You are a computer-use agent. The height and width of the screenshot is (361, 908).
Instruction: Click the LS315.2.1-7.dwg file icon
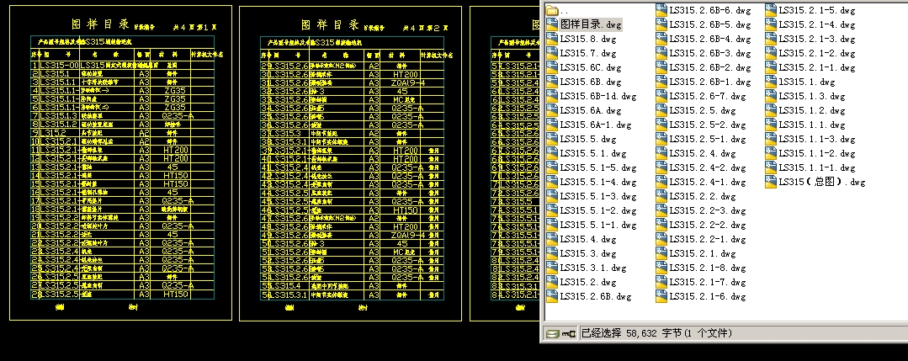click(x=661, y=282)
